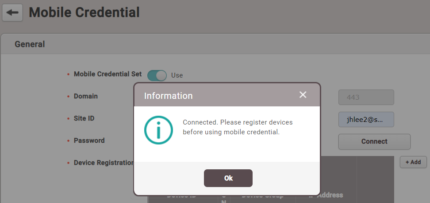This screenshot has width=430, height=203.
Task: Click the General section header
Action: (30, 44)
